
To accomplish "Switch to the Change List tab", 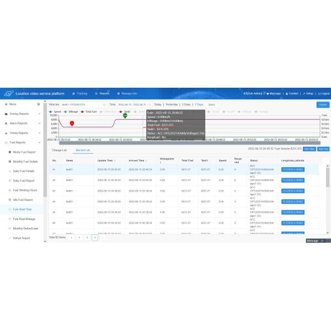I will (x=59, y=150).
